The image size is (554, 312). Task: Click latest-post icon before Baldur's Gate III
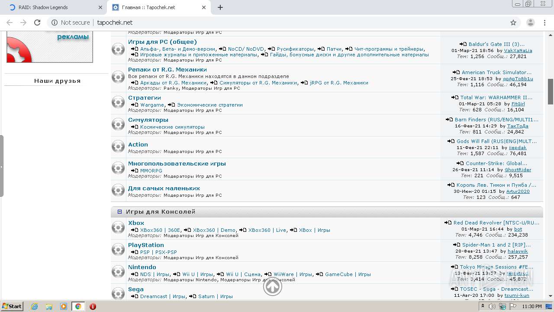[464, 44]
